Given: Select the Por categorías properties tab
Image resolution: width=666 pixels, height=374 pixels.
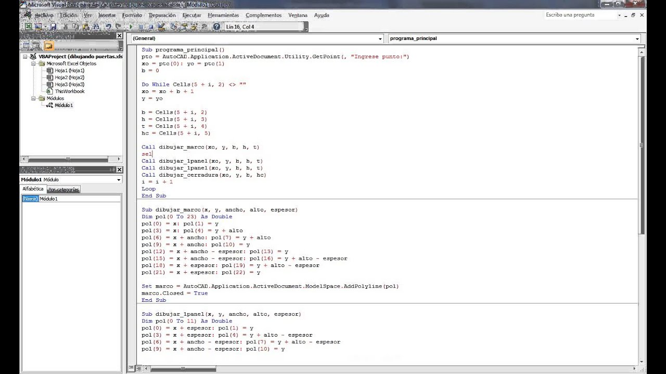Looking at the screenshot, I should click(63, 190).
